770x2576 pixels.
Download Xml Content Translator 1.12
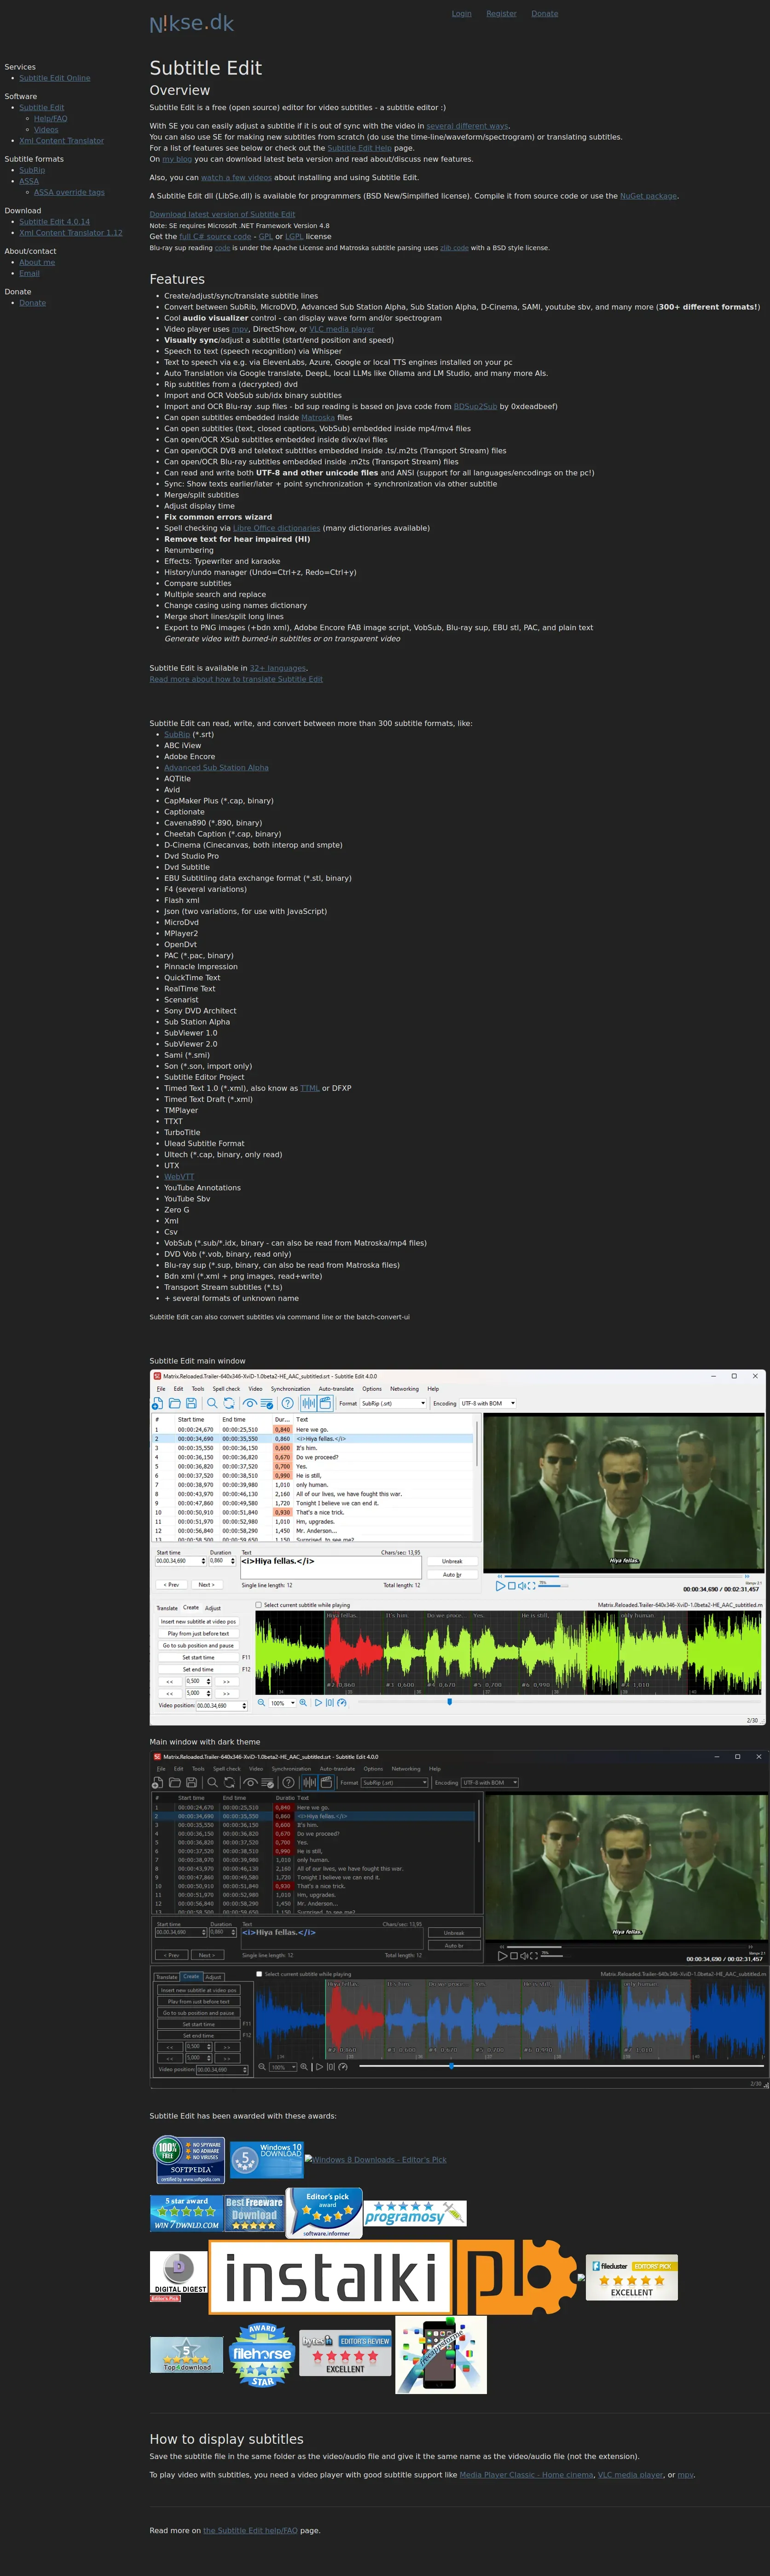[x=71, y=233]
